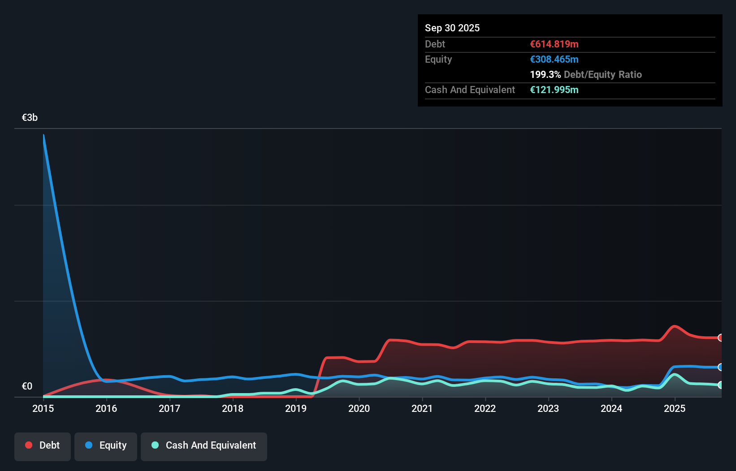Click the €614.819m Debt value link

(x=554, y=44)
